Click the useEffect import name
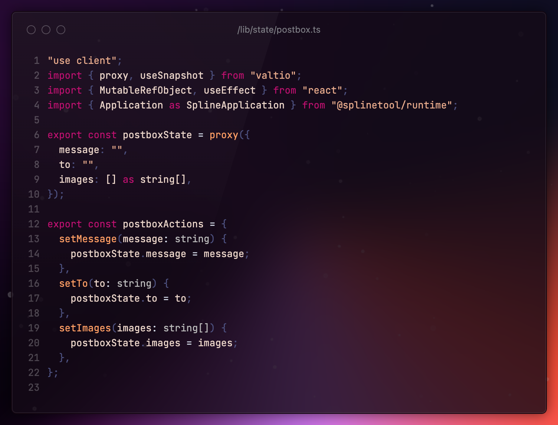The image size is (558, 425). (x=230, y=90)
